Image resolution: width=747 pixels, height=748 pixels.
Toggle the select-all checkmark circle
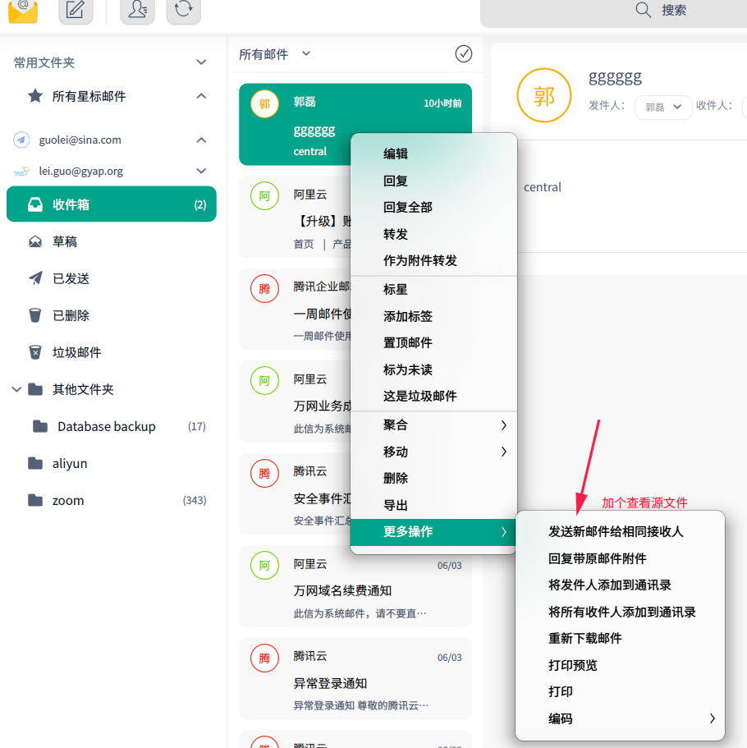pos(463,53)
